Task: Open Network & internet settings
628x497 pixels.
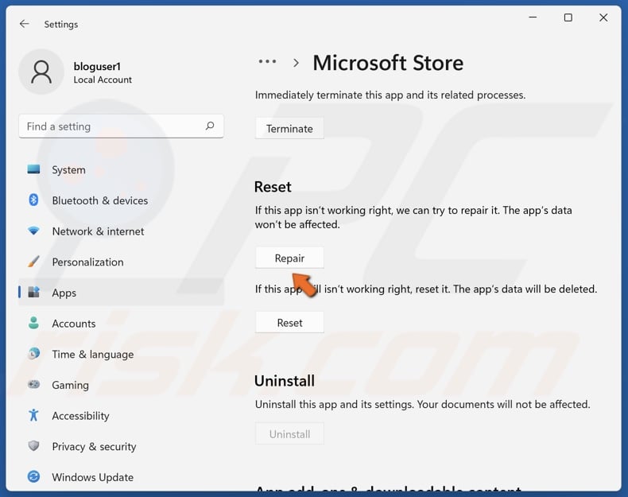Action: click(x=98, y=231)
